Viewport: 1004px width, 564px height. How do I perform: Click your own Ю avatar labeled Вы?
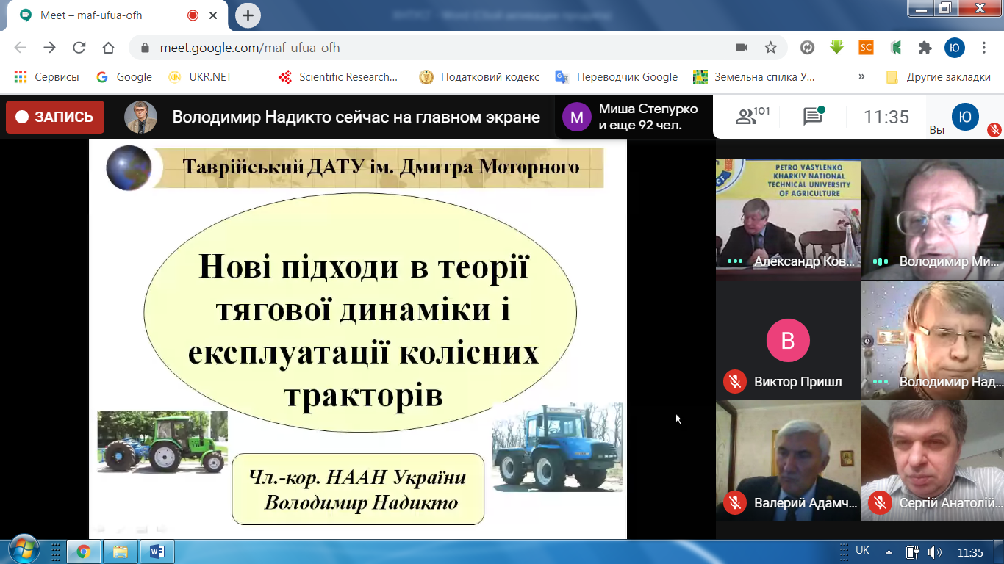coord(966,117)
